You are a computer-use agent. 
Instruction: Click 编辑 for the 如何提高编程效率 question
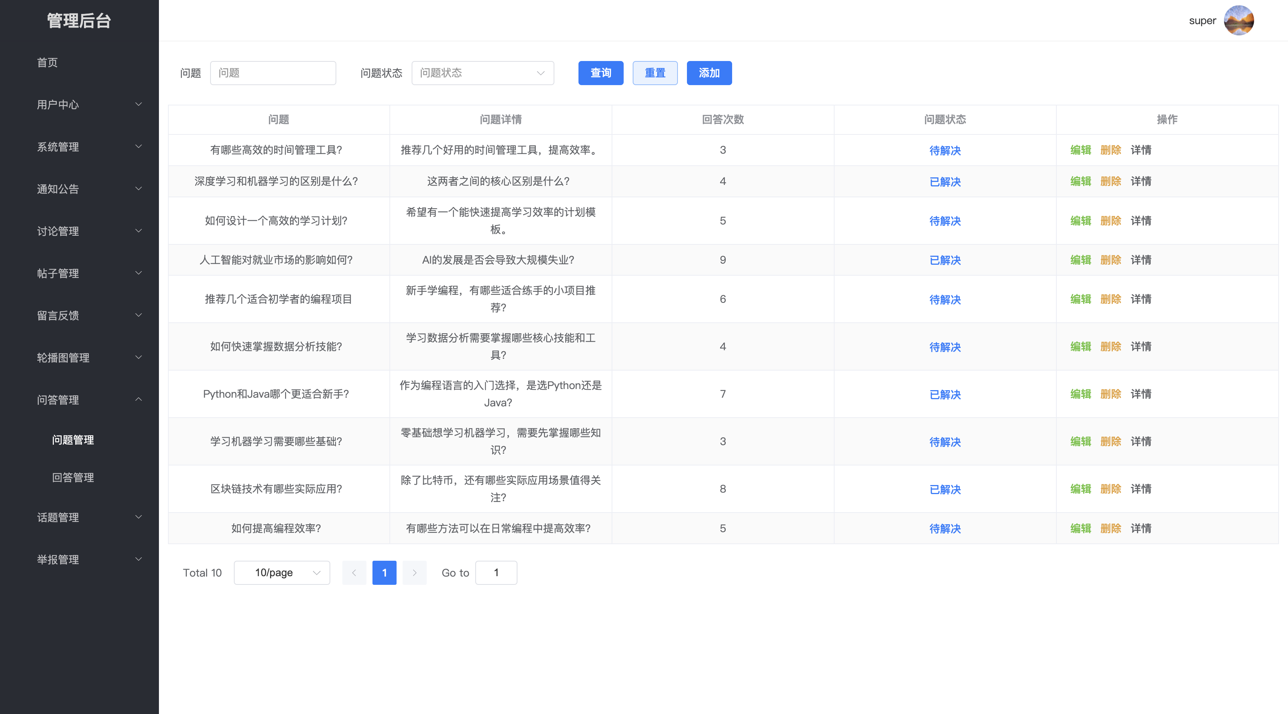point(1081,528)
